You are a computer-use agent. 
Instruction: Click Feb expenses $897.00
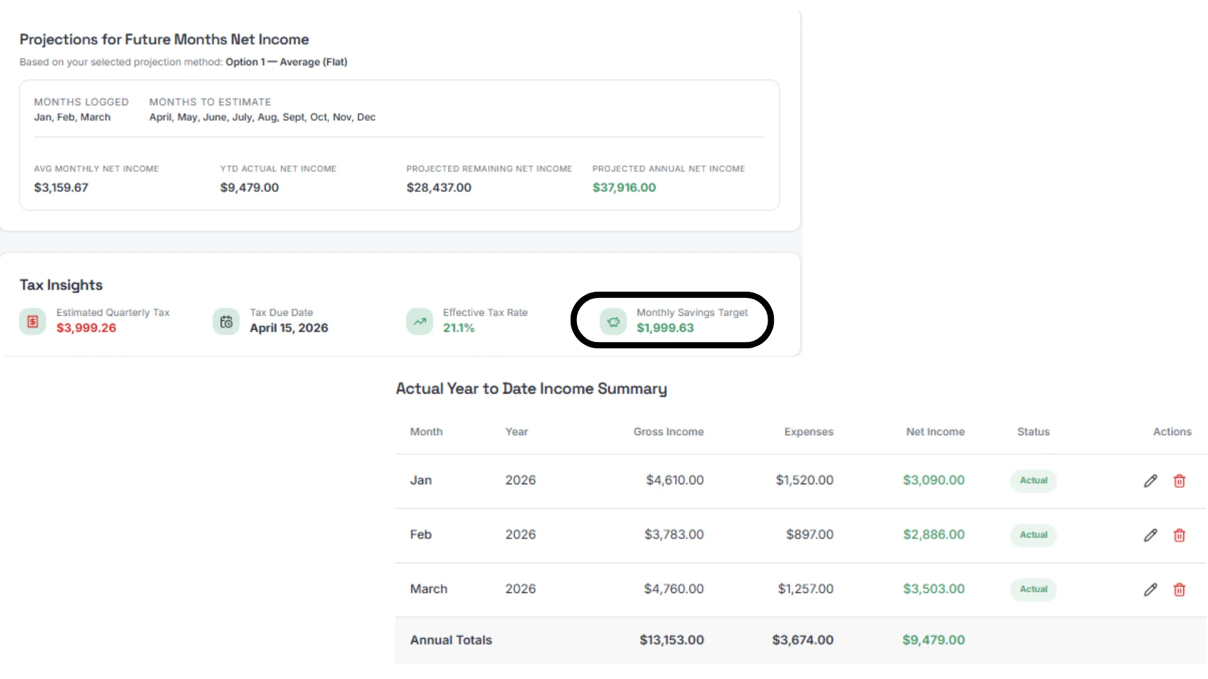click(809, 534)
